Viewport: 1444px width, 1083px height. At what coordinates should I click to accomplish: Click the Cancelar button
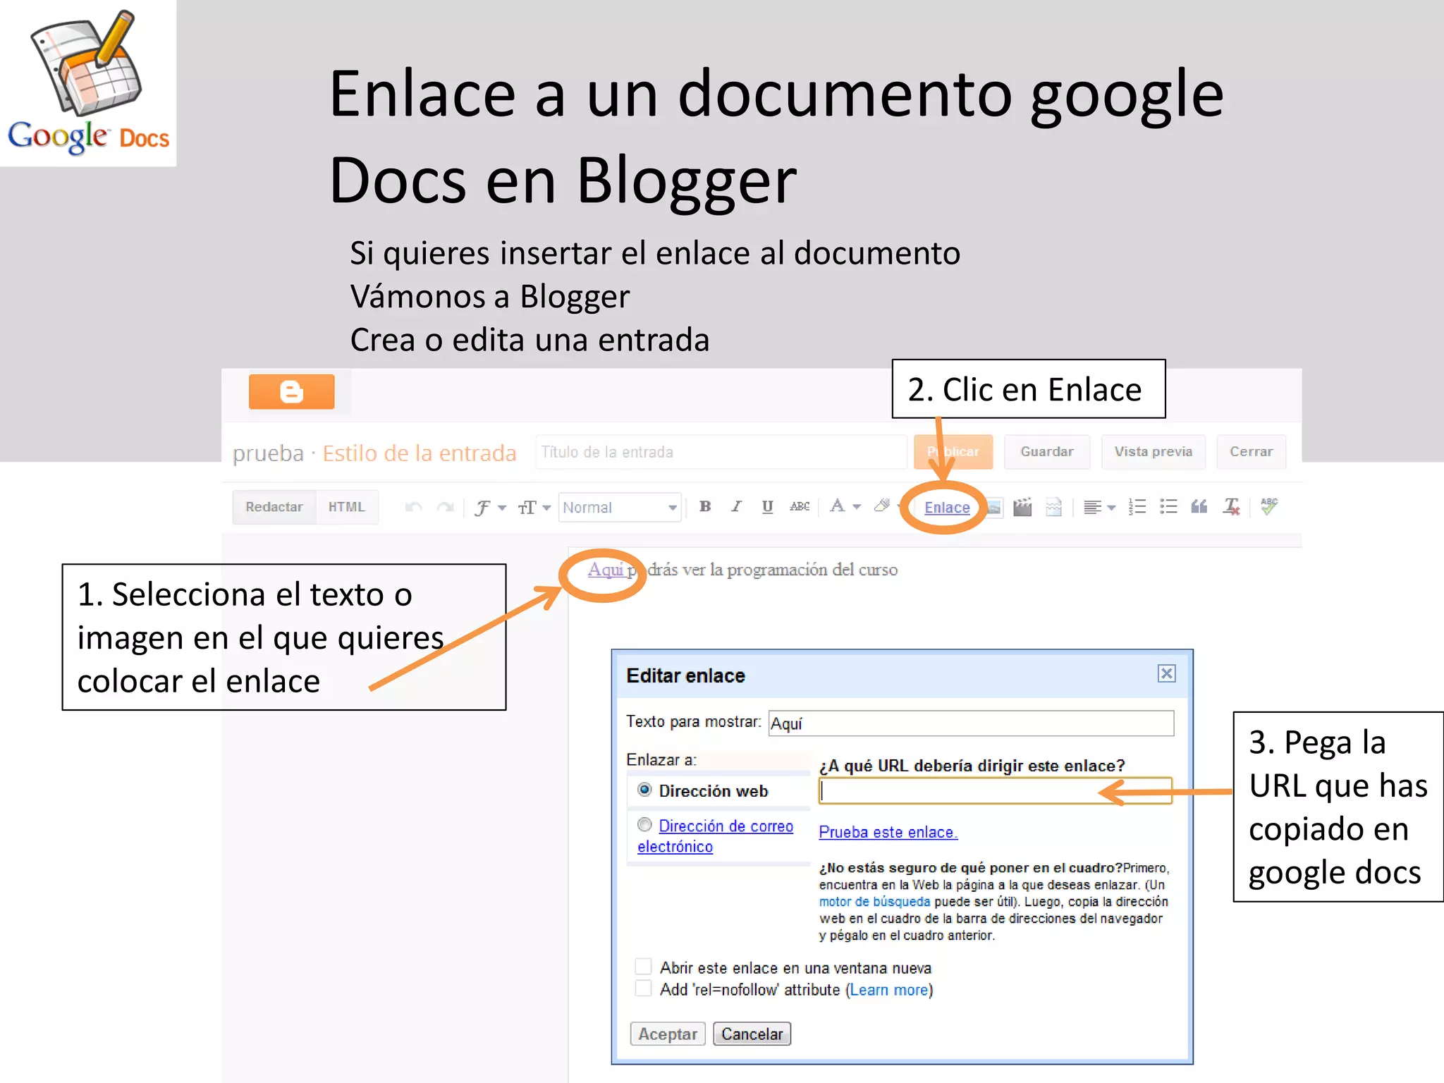pyautogui.click(x=752, y=1034)
